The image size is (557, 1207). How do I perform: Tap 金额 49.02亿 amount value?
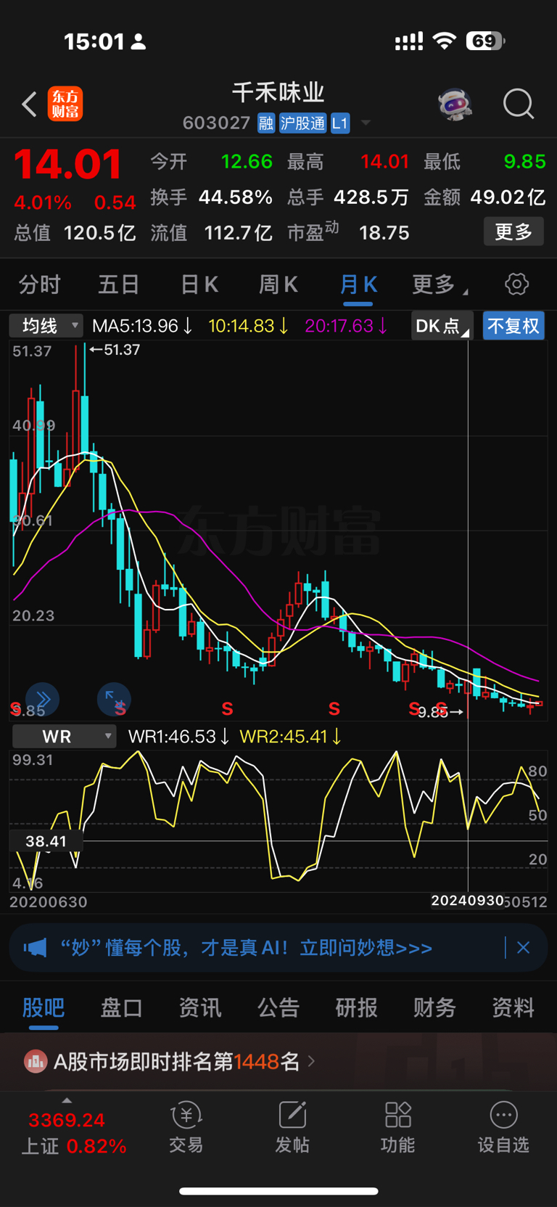(484, 197)
